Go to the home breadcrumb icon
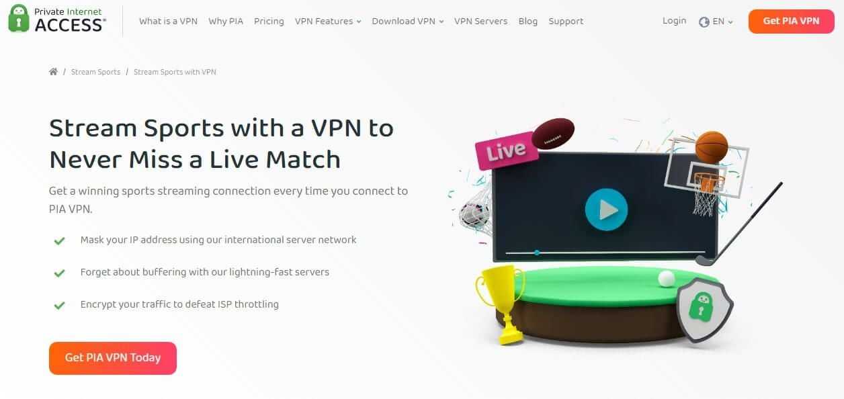Screen dimensions: 844x399 tap(53, 72)
